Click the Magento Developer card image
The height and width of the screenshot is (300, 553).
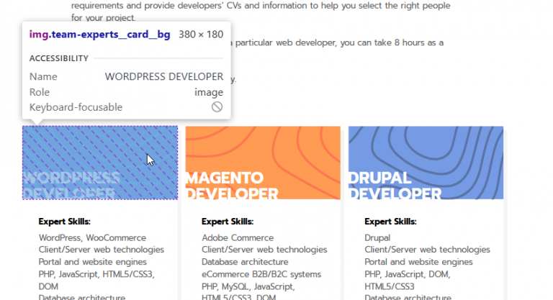tap(263, 163)
